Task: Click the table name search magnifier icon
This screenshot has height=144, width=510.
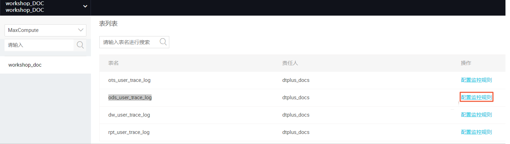Action: pyautogui.click(x=163, y=42)
